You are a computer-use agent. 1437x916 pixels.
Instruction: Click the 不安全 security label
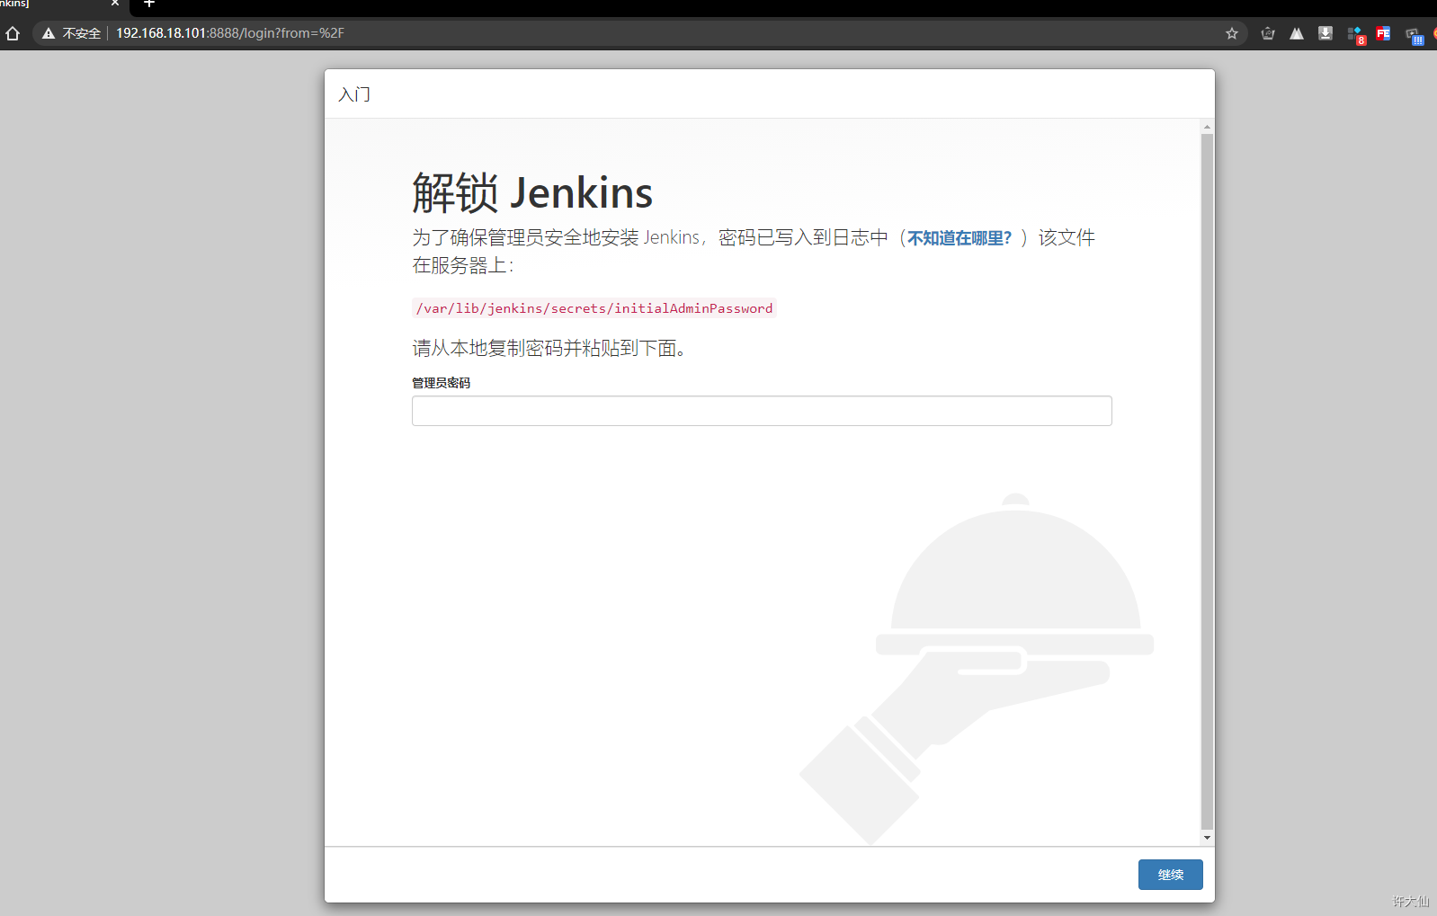(x=82, y=33)
